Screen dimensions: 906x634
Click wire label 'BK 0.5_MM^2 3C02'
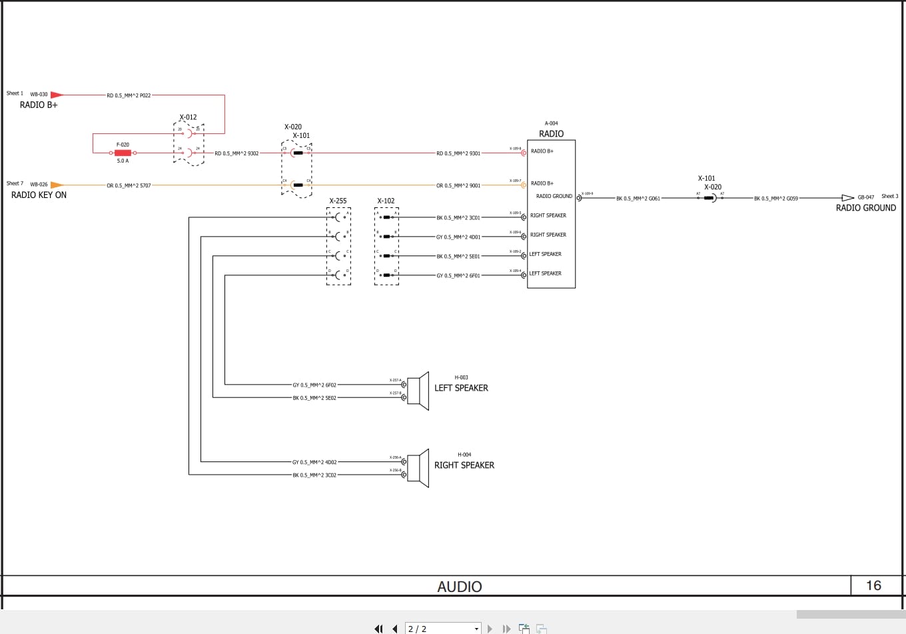314,475
